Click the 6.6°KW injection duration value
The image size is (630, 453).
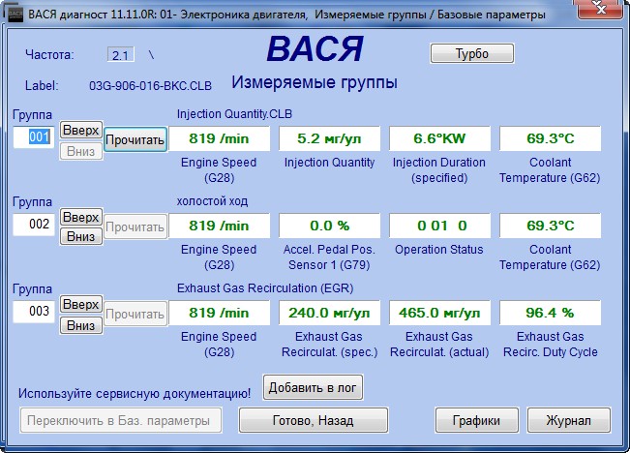click(x=439, y=138)
